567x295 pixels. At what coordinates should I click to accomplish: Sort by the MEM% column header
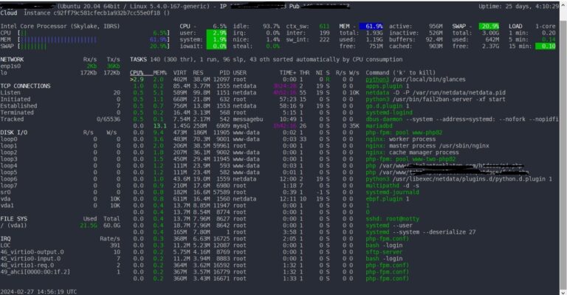tap(159, 72)
